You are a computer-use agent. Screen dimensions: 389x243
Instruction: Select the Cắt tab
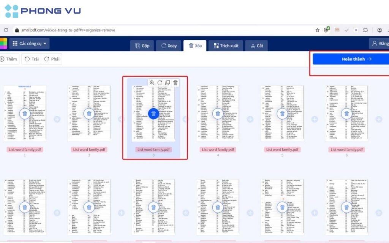[x=256, y=46]
